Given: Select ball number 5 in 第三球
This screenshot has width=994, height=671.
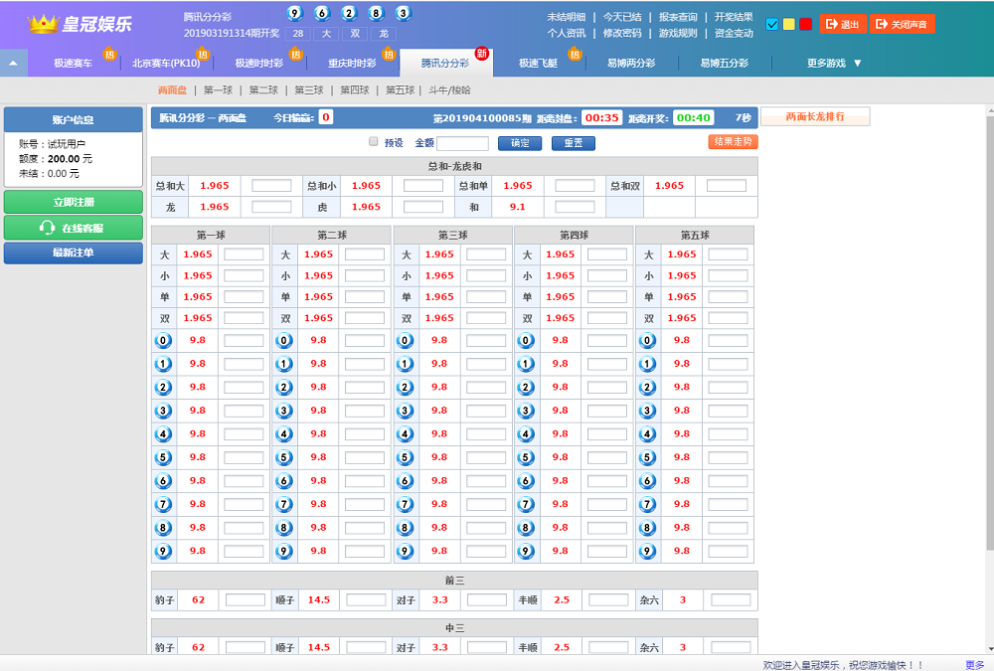Looking at the screenshot, I should click(x=405, y=457).
